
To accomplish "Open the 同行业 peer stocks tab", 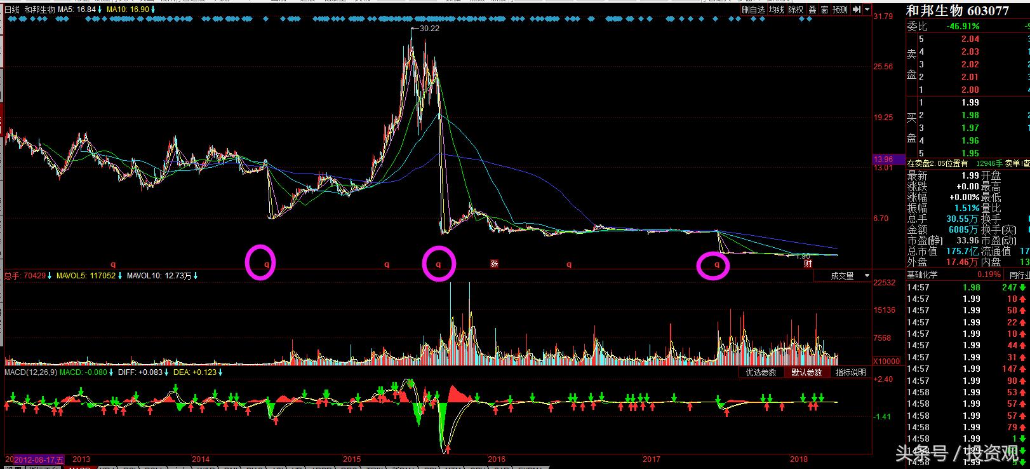I will [x=1019, y=275].
